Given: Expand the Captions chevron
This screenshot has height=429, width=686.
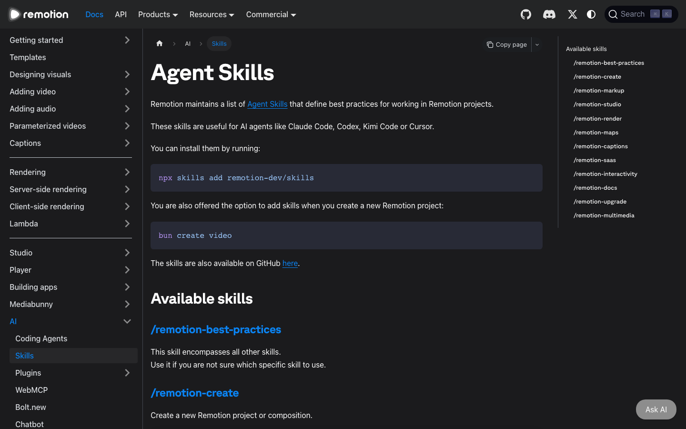Looking at the screenshot, I should pos(127,143).
